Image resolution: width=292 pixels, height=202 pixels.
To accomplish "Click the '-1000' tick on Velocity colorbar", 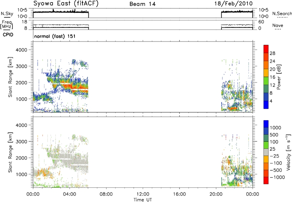I will coord(277,177).
